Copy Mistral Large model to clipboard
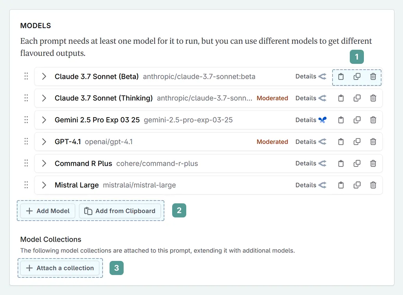The image size is (403, 295). click(x=341, y=185)
